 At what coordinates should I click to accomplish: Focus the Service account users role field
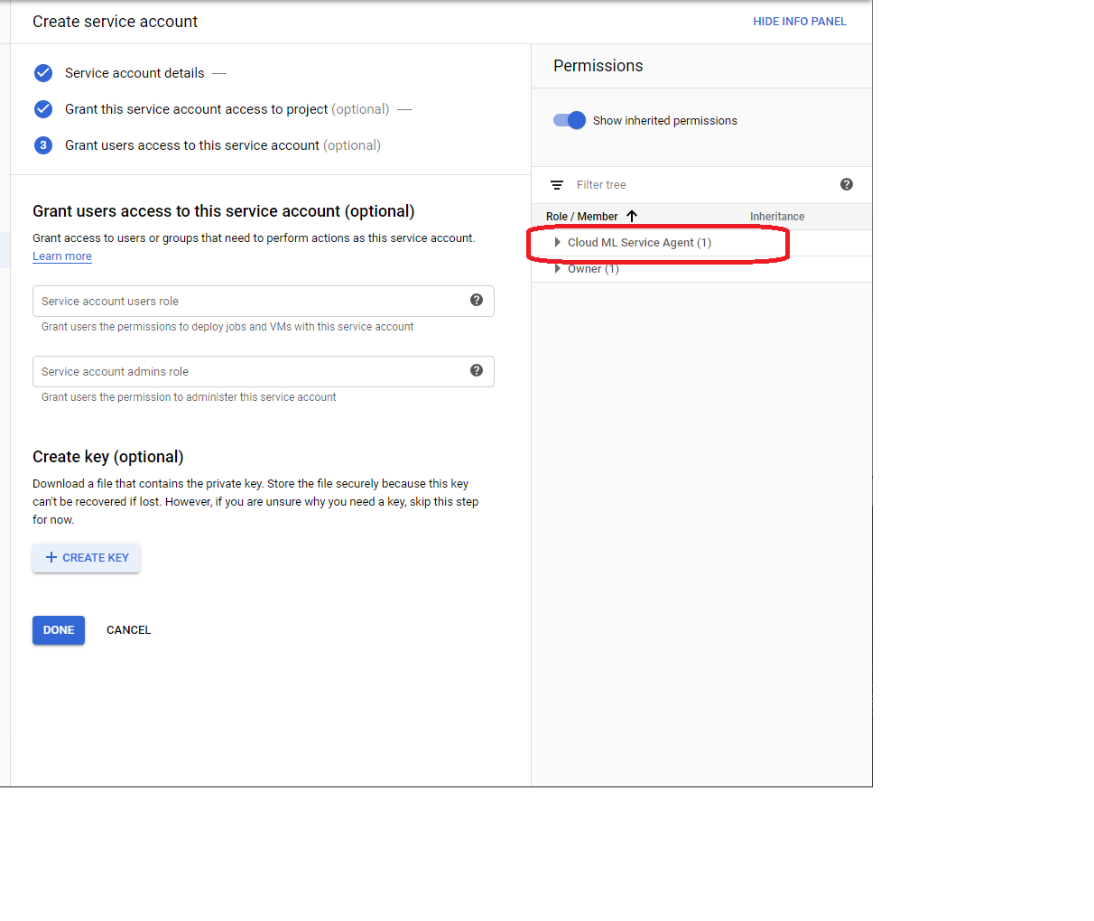point(248,302)
